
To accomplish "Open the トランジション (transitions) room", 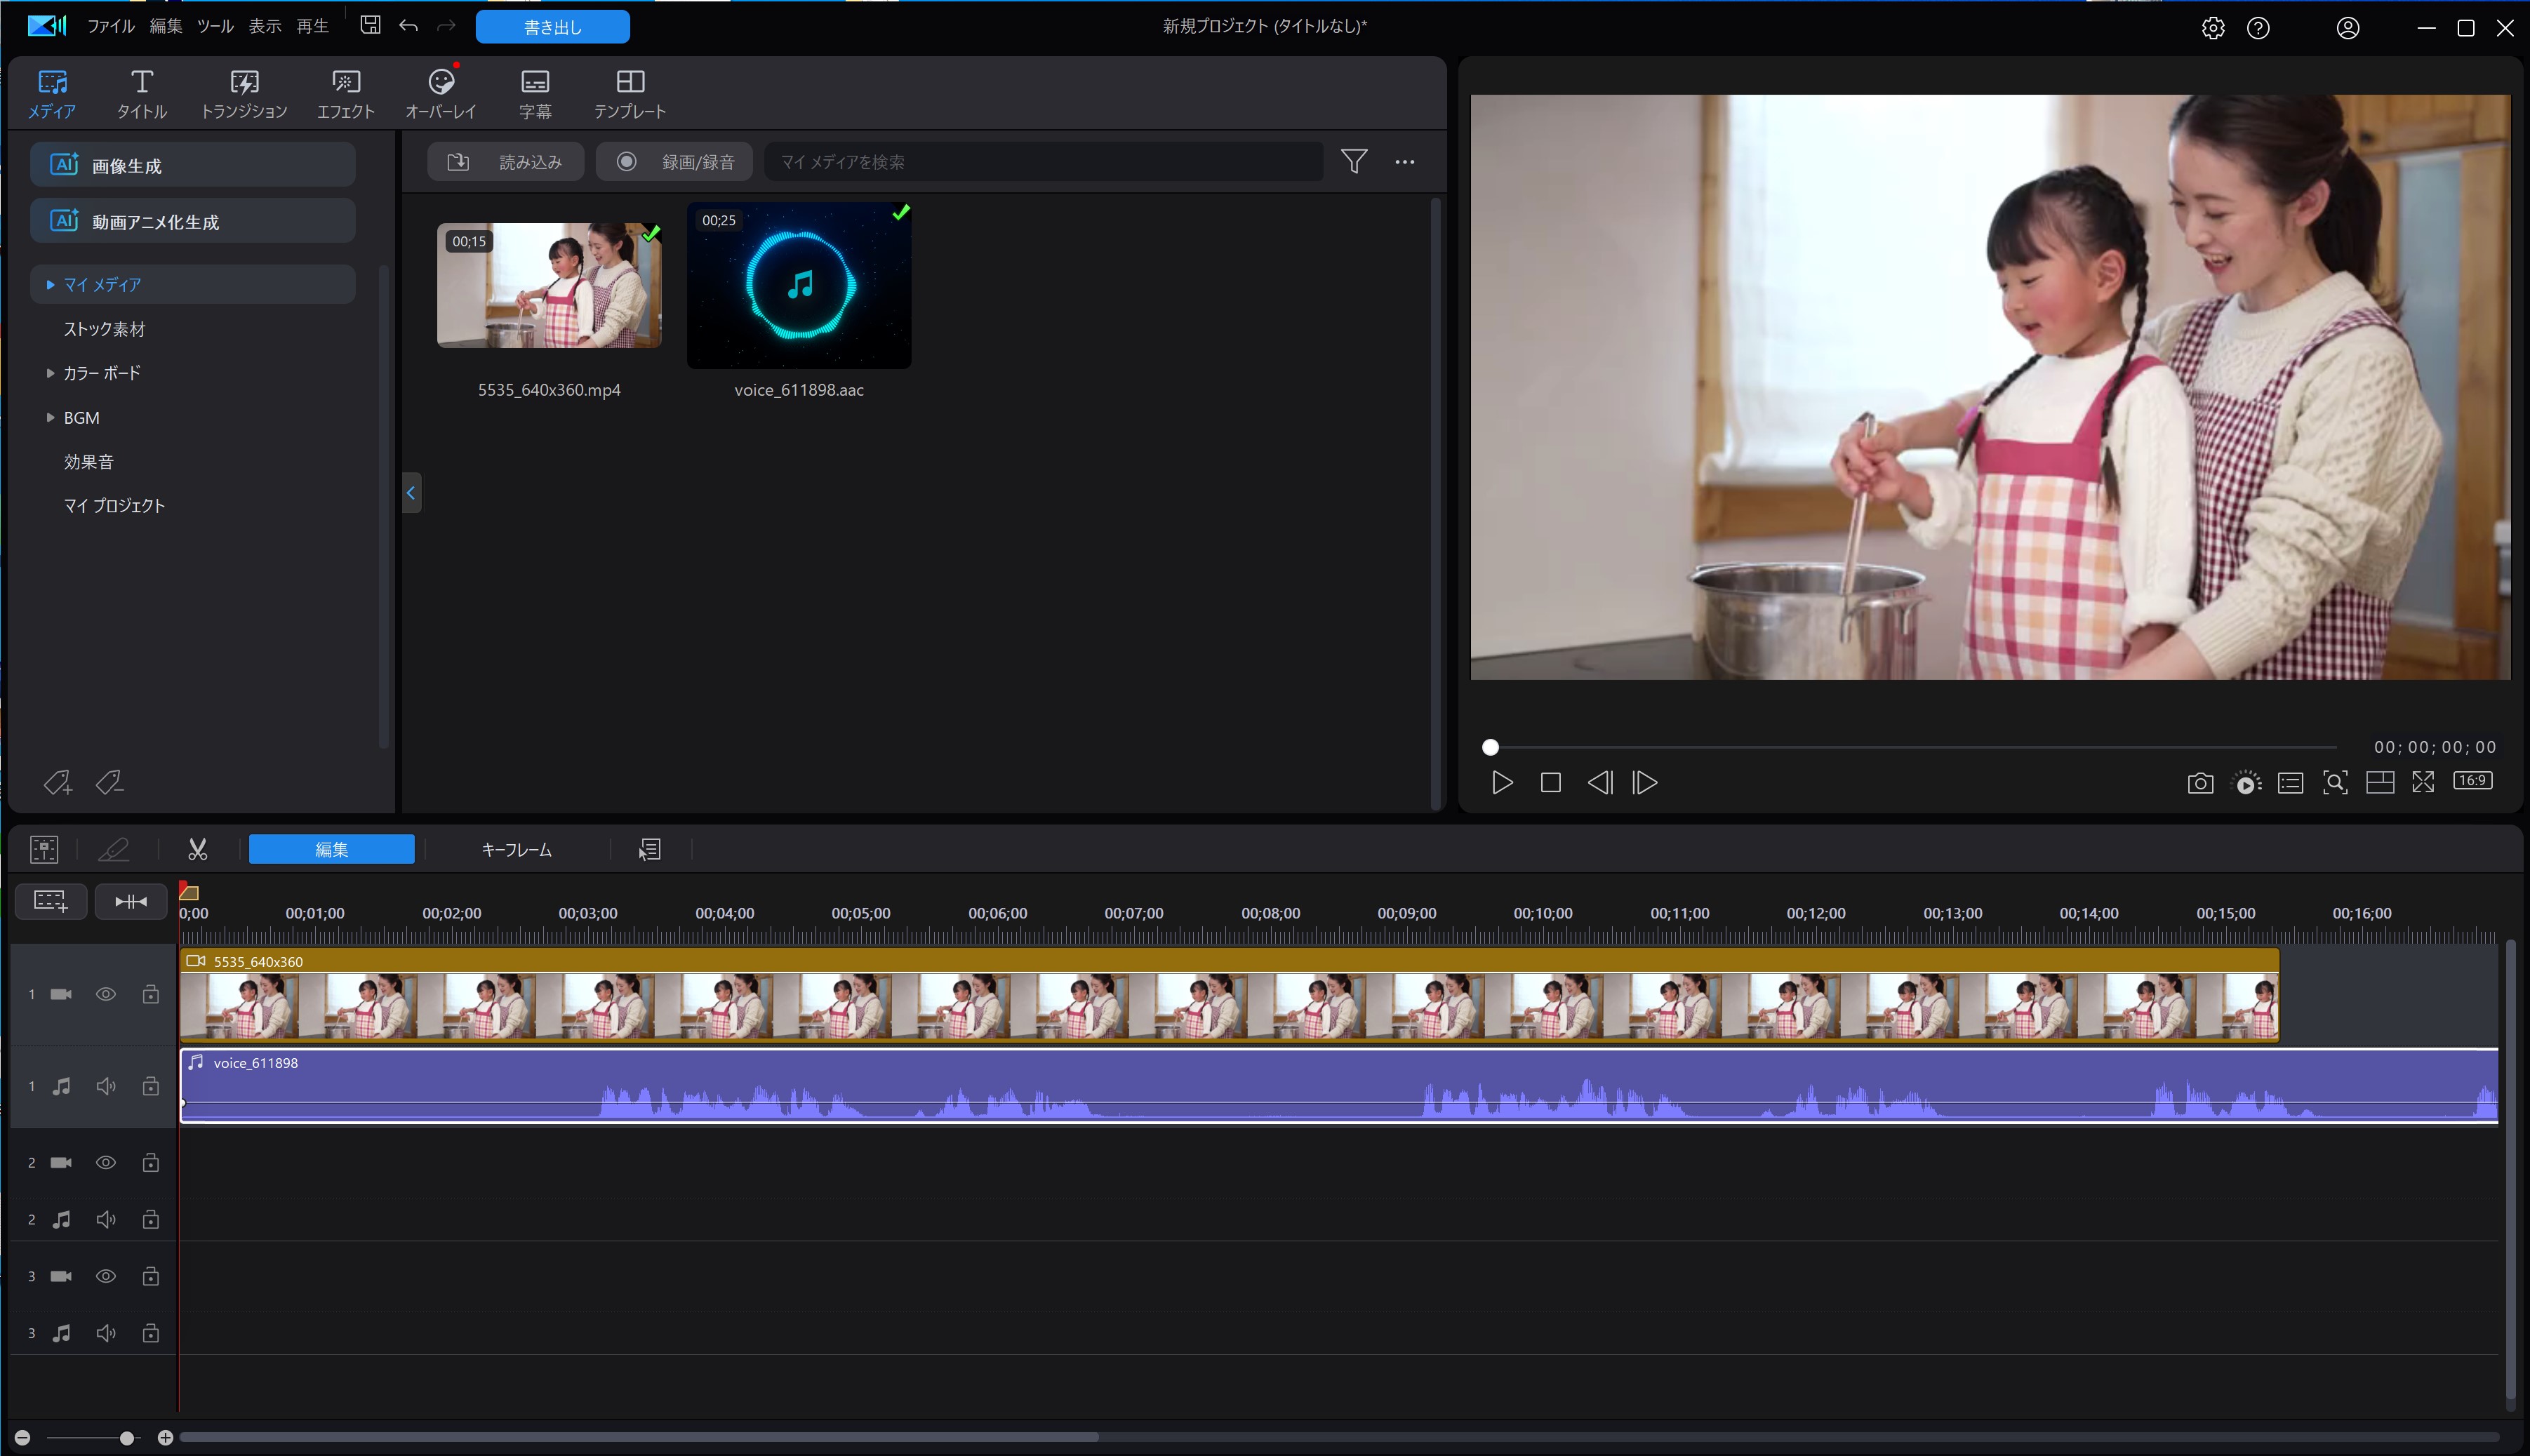I will [244, 93].
